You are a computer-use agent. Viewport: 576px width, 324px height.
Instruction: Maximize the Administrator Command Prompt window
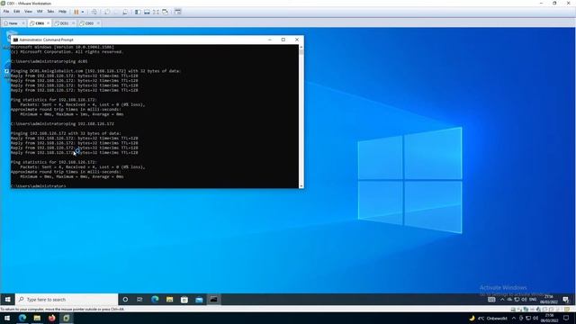coord(283,40)
